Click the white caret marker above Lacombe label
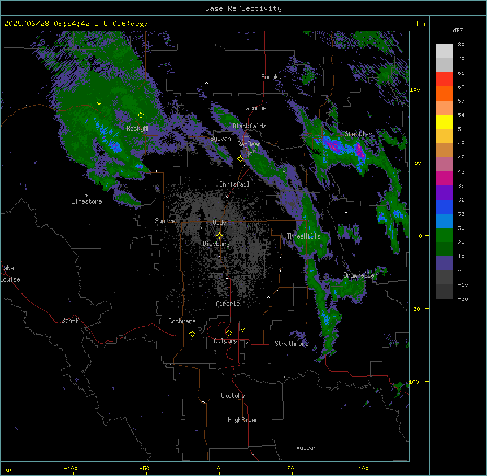This screenshot has height=476, width=487. click(224, 111)
